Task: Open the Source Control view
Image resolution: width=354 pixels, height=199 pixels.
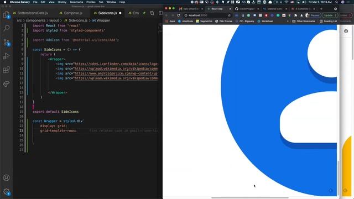Action: point(6,42)
